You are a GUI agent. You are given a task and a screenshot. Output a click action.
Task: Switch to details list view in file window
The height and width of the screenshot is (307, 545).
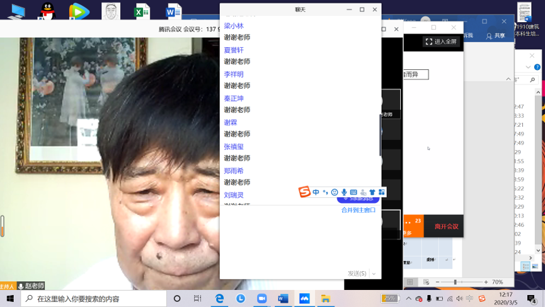pyautogui.click(x=525, y=267)
